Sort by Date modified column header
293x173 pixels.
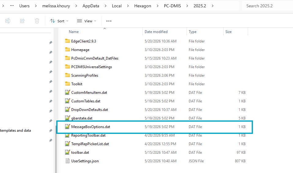(x=156, y=32)
